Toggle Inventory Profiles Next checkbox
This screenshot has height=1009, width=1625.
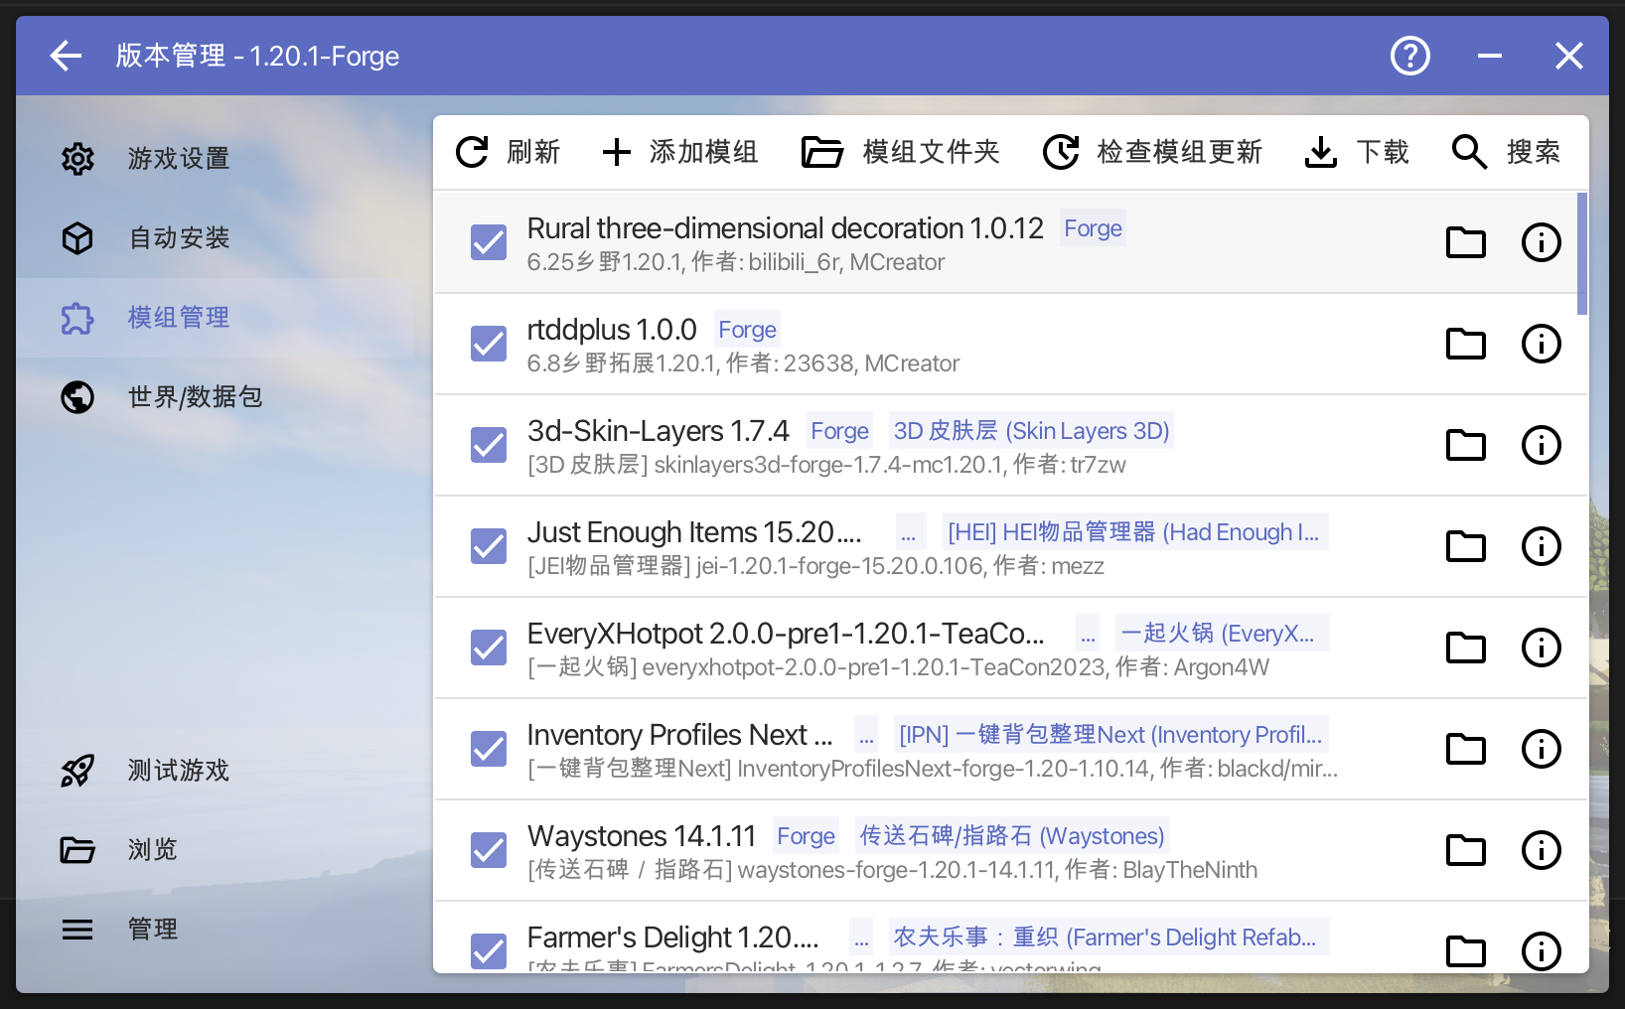point(489,749)
